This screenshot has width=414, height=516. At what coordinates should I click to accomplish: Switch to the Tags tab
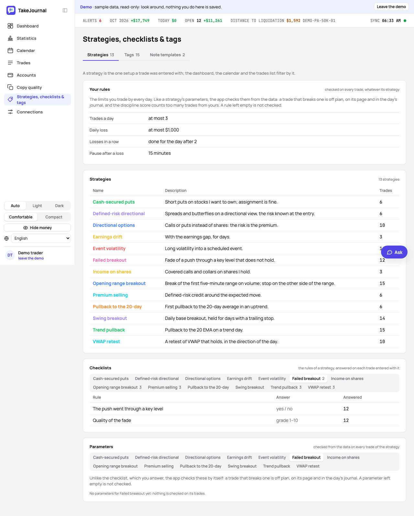pos(132,55)
